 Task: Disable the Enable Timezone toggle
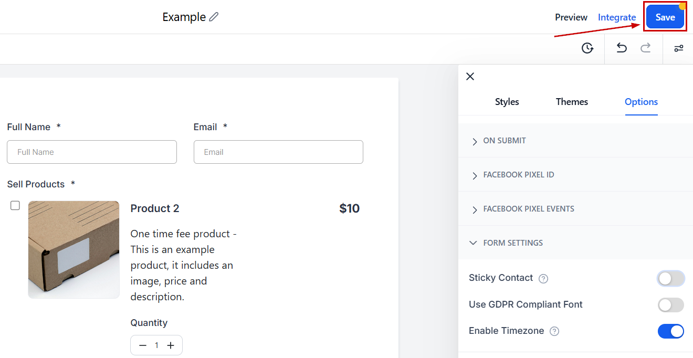pos(671,331)
